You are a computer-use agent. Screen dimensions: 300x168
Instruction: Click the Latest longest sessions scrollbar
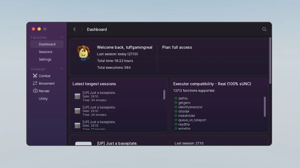click(164, 95)
